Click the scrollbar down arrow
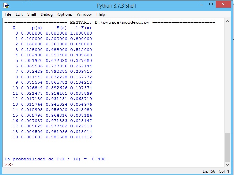This screenshot has width=234, height=175. [x=227, y=165]
